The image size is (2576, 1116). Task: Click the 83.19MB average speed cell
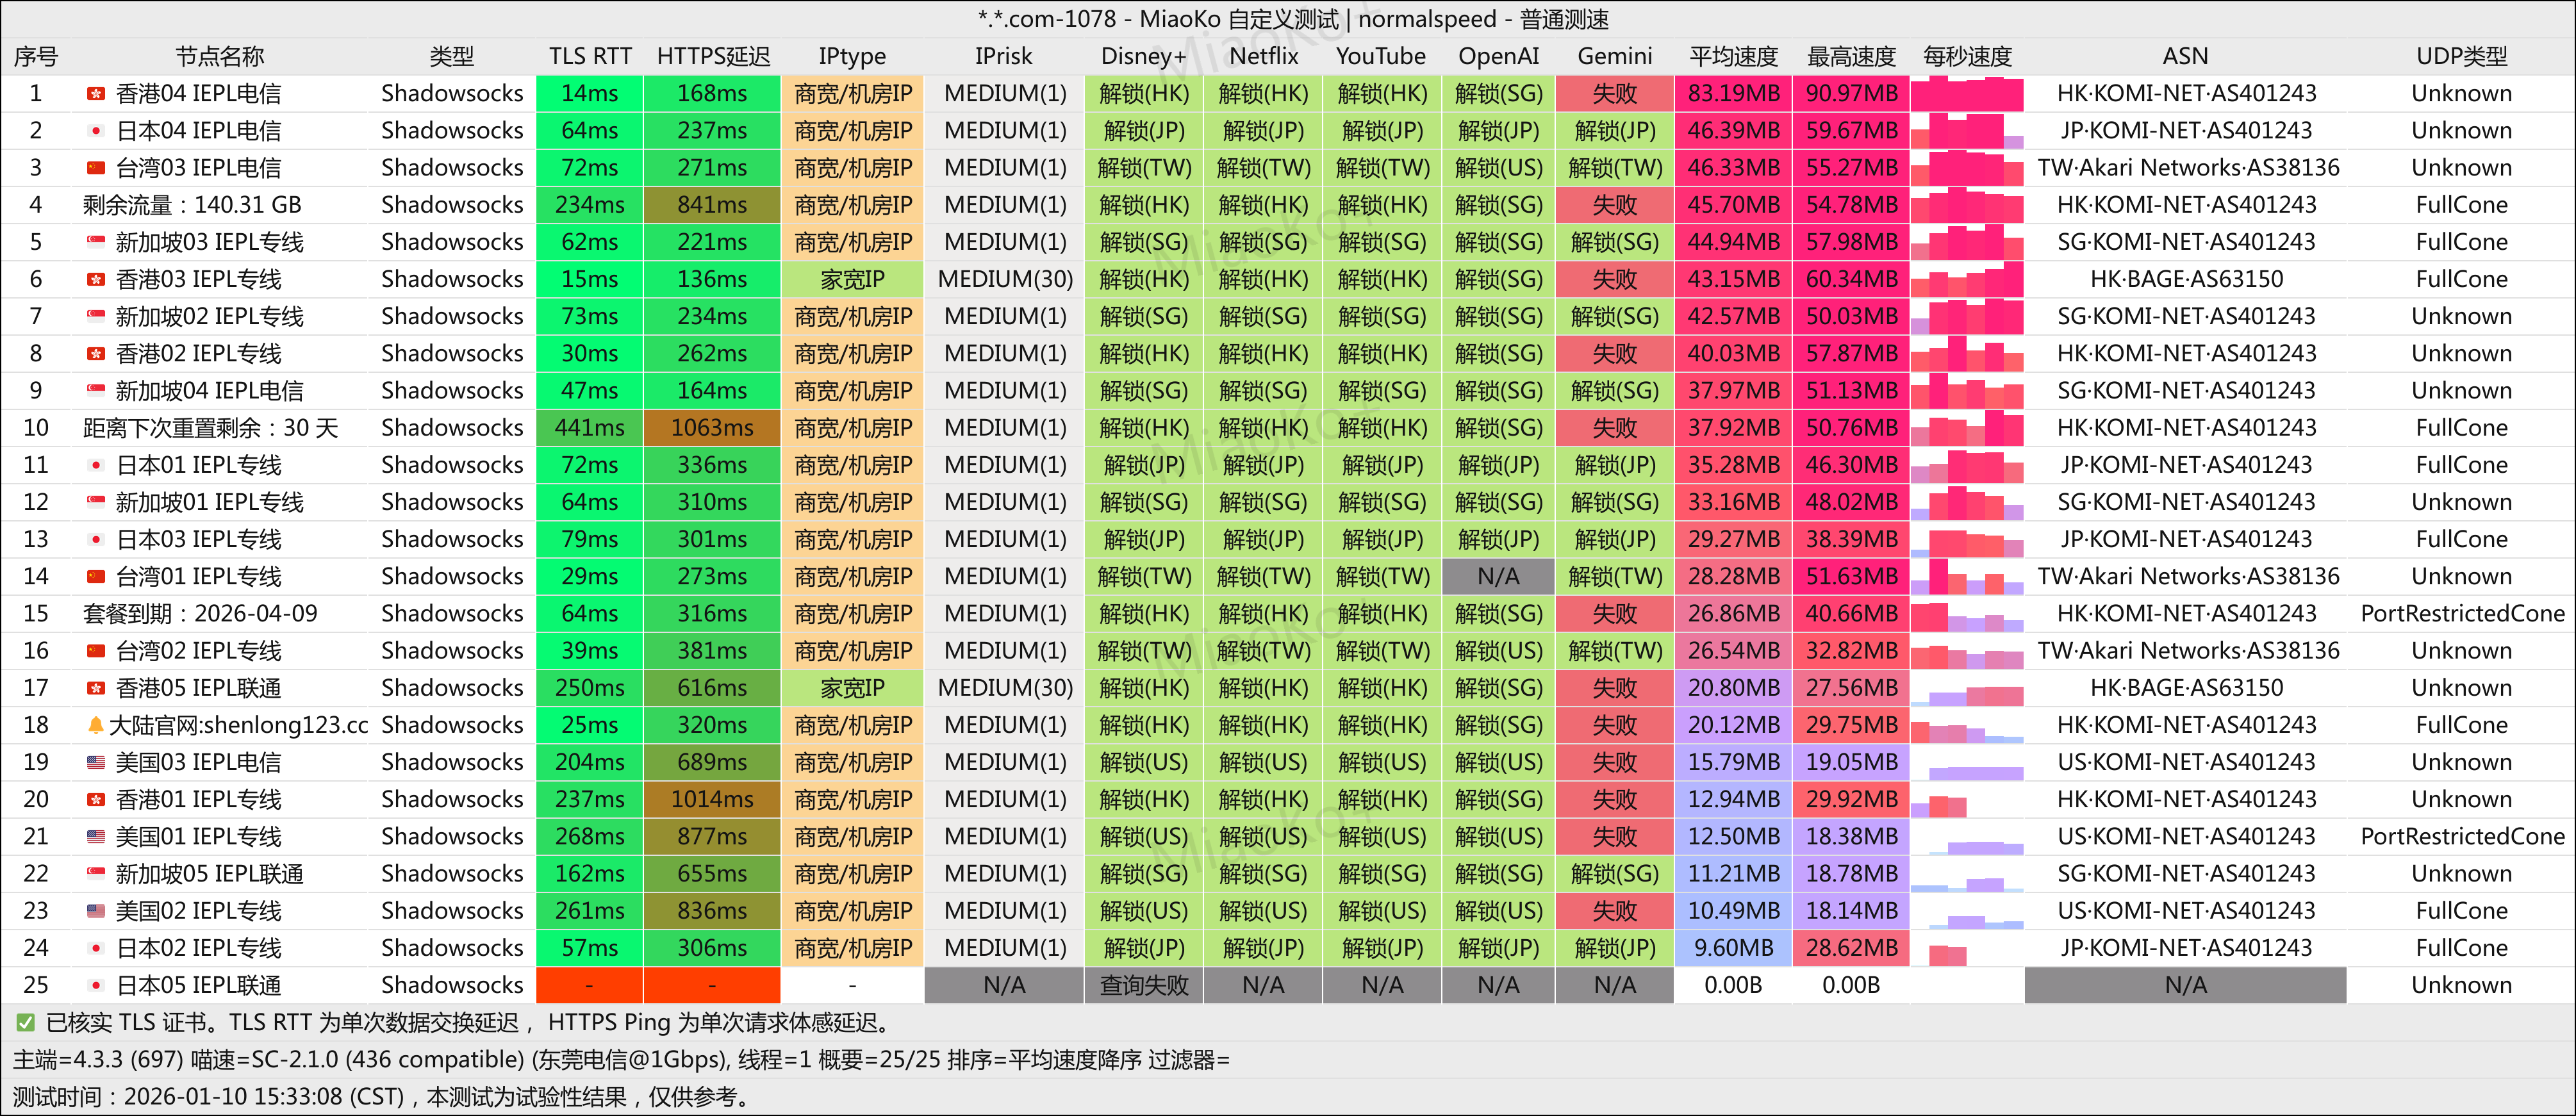pyautogui.click(x=1733, y=94)
